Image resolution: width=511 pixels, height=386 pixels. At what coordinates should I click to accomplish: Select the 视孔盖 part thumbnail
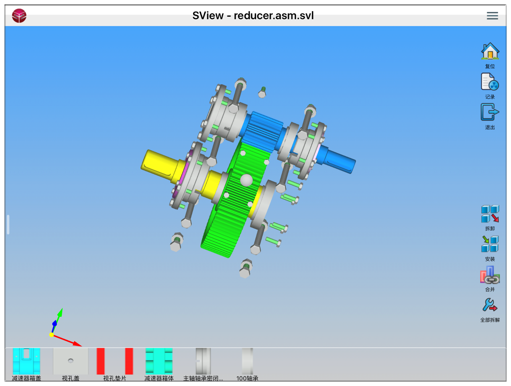click(71, 361)
